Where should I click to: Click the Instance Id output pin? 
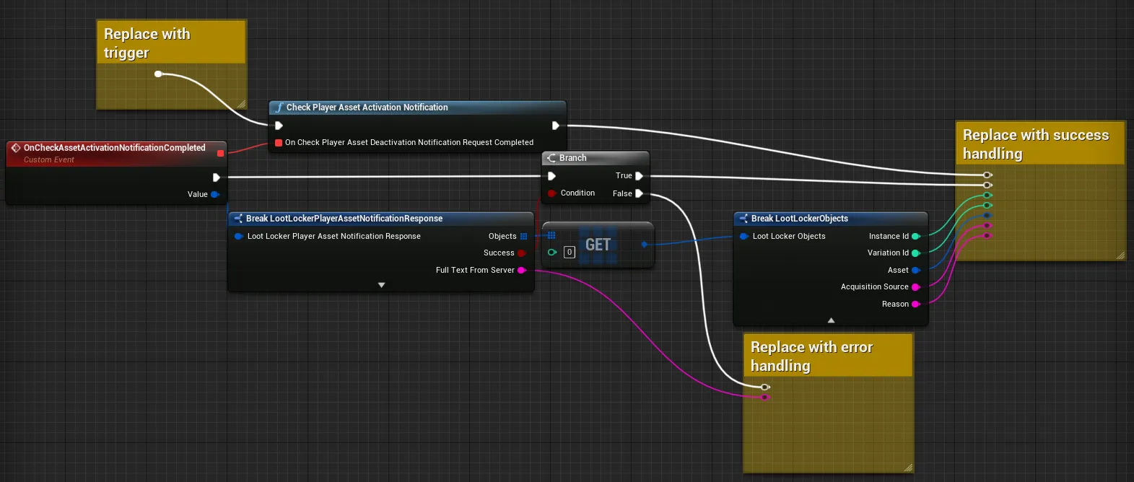pos(916,237)
